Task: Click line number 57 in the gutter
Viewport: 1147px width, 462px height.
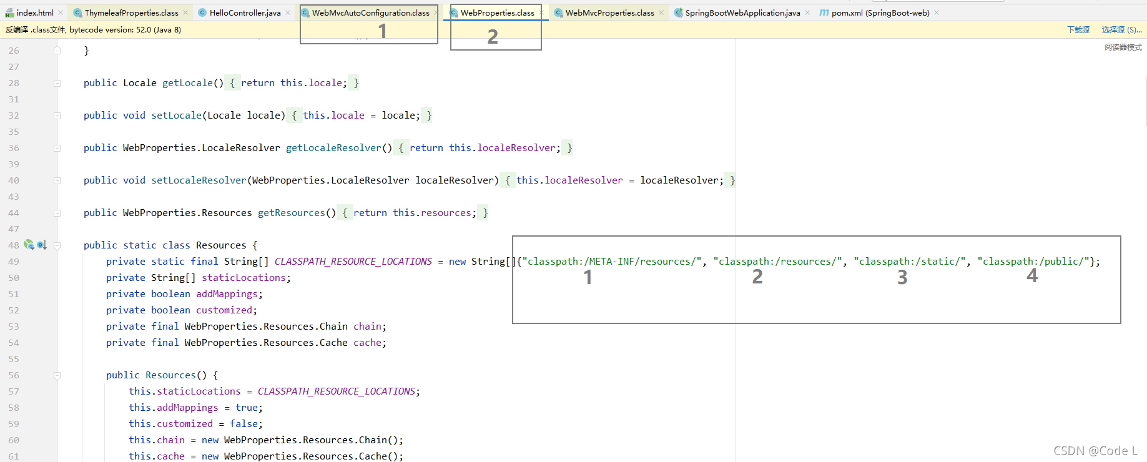Action: (x=14, y=391)
